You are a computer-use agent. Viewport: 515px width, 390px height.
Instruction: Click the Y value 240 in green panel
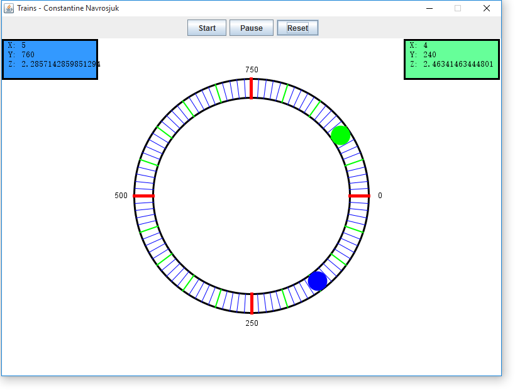[429, 55]
